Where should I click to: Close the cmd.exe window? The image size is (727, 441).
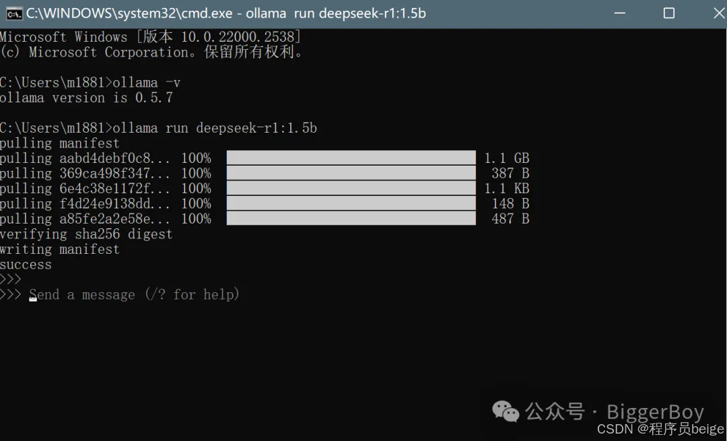click(719, 13)
